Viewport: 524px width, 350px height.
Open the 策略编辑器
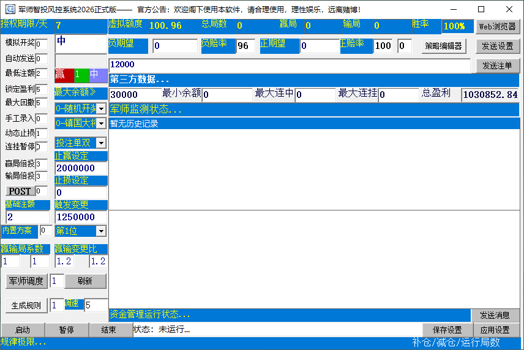pos(443,46)
